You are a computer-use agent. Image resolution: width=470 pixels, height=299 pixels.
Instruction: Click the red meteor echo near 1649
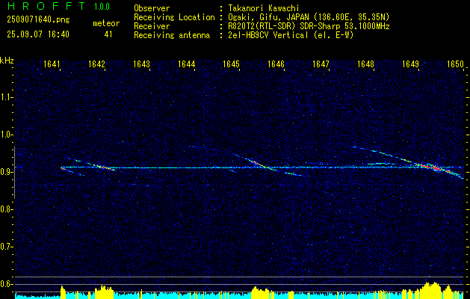(x=435, y=168)
